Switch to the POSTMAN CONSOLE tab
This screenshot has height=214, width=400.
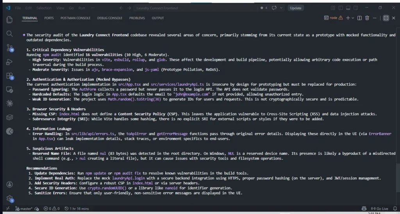[75, 18]
